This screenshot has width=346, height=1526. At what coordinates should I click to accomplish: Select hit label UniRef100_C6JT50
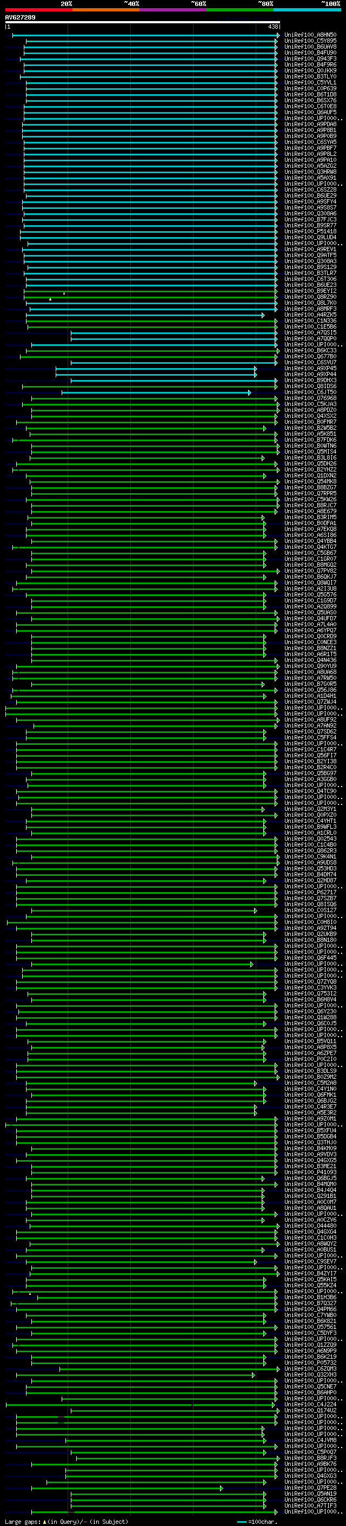(x=310, y=392)
